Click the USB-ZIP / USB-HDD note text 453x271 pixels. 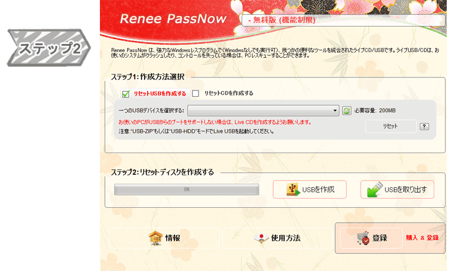click(196, 131)
